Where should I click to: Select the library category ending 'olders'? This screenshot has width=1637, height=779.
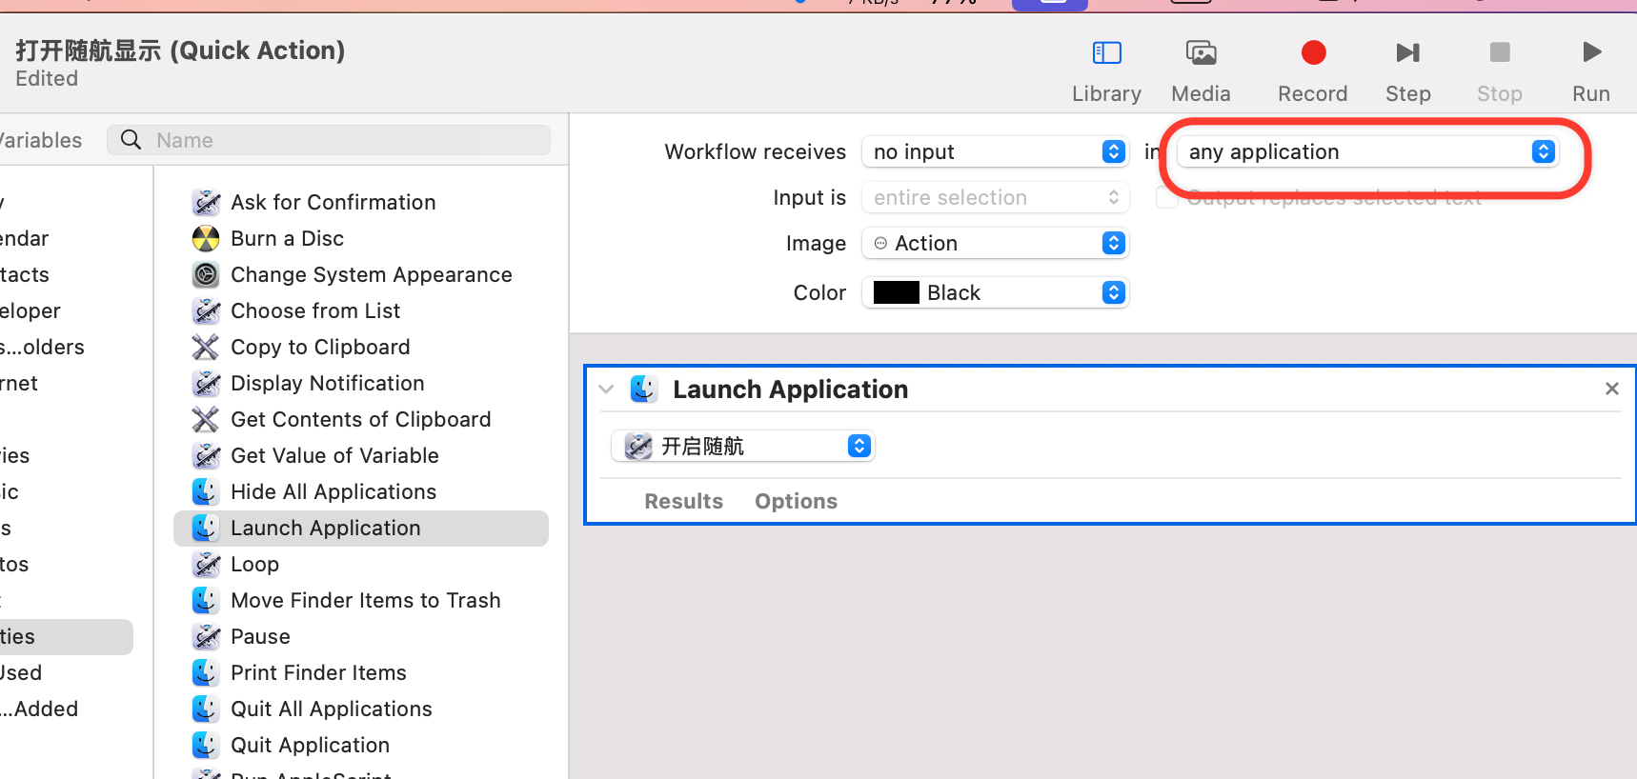pyautogui.click(x=42, y=347)
